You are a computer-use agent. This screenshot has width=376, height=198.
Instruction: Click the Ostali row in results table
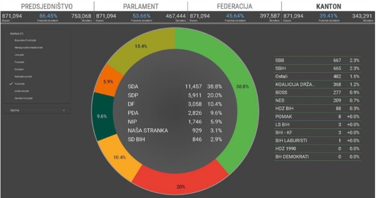[317, 76]
